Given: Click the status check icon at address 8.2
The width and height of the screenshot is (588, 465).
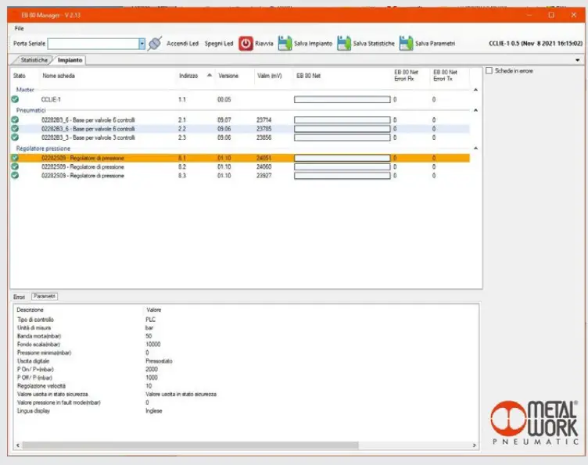Looking at the screenshot, I should click(15, 166).
